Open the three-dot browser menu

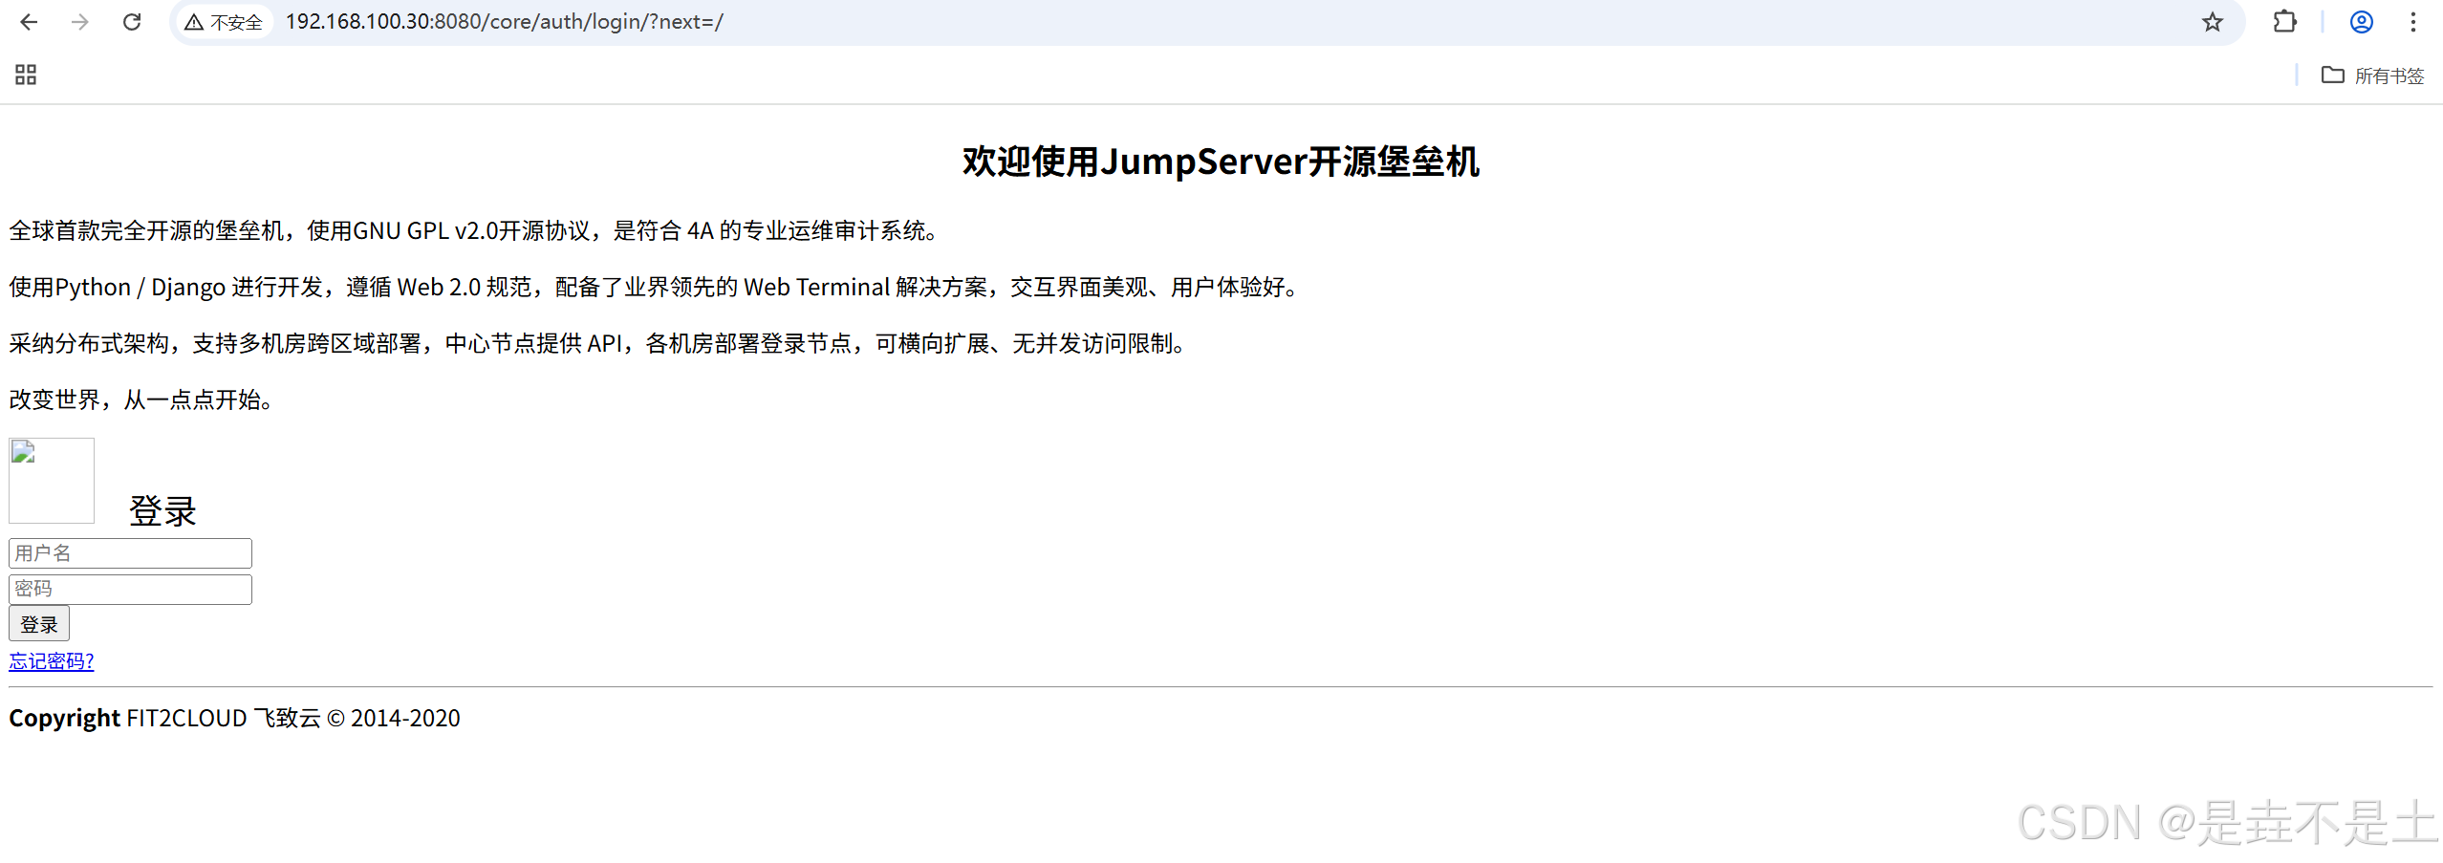point(2412,22)
